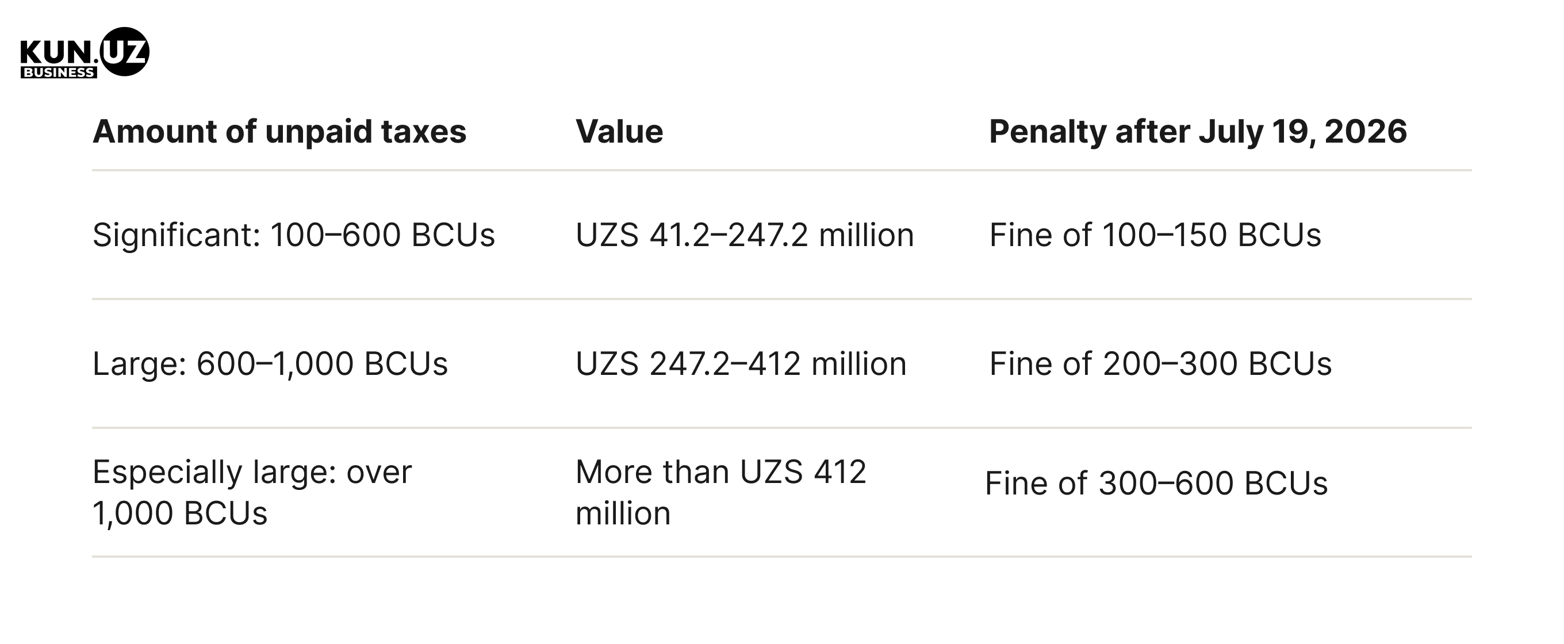Click the 'Fine of 100–150 BCUs' cell
The width and height of the screenshot is (1564, 644).
pos(1155,235)
